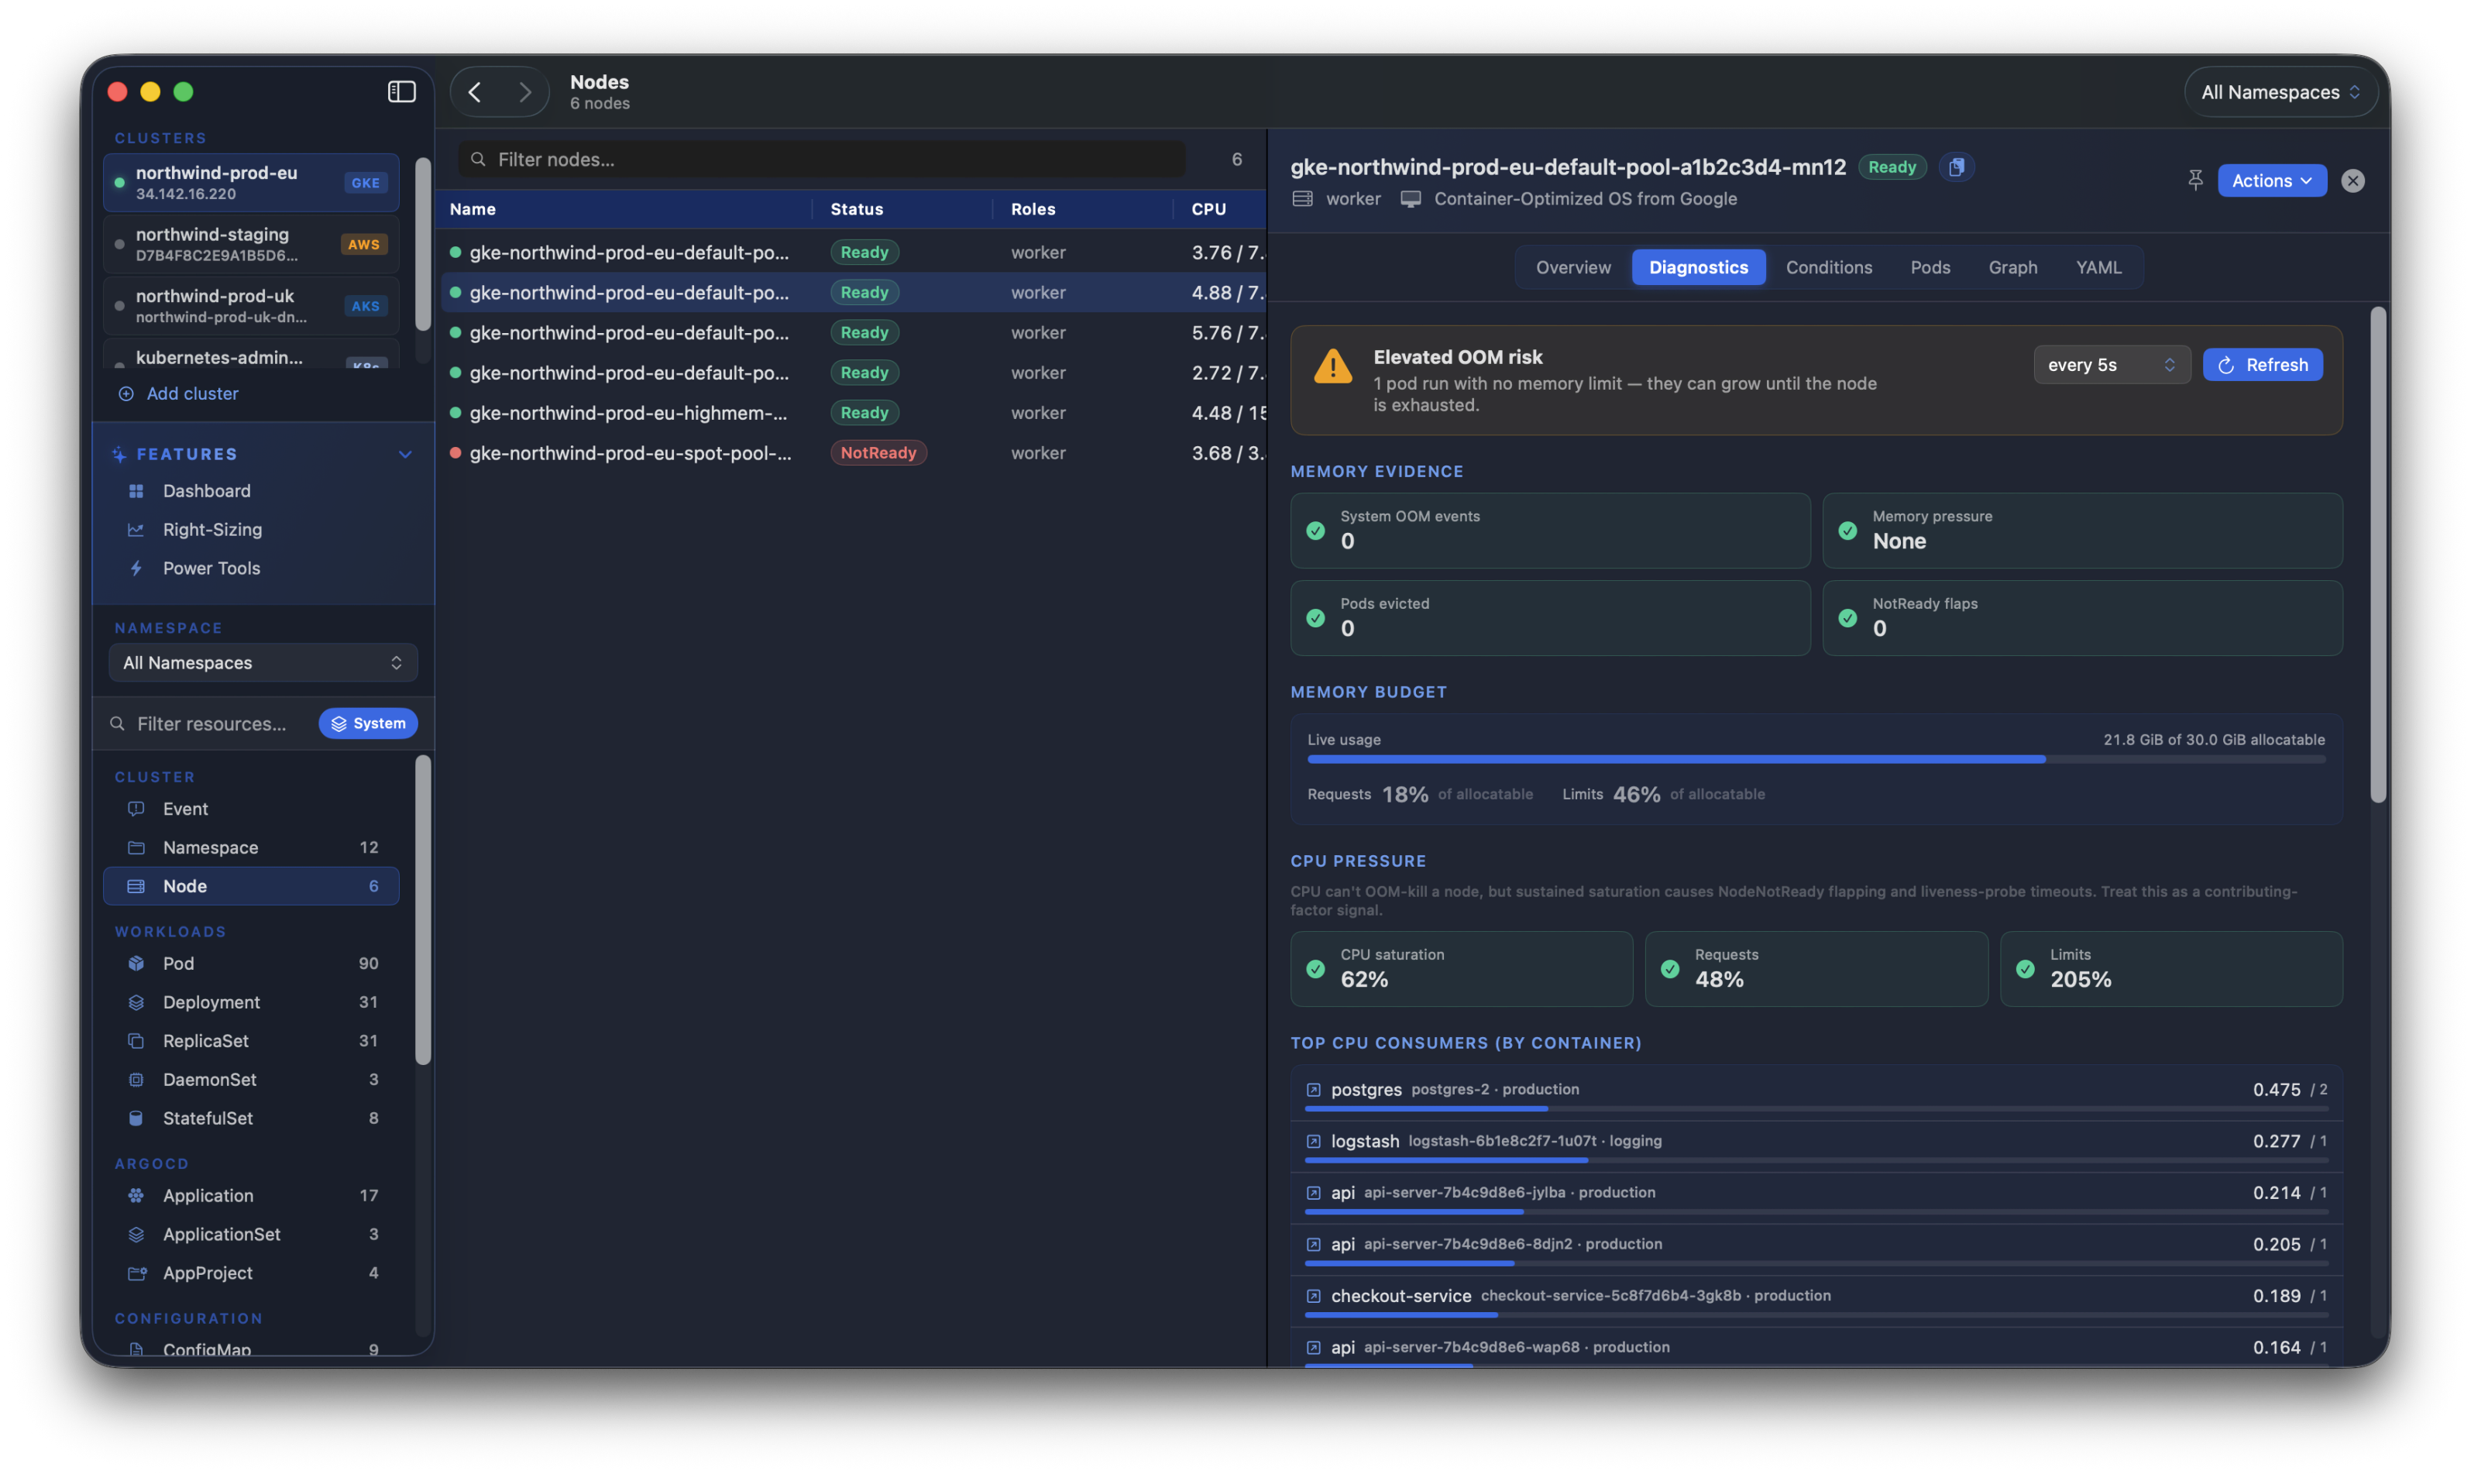This screenshot has width=2471, height=1474.
Task: Change the every 5s refresh interval
Action: tap(2111, 365)
